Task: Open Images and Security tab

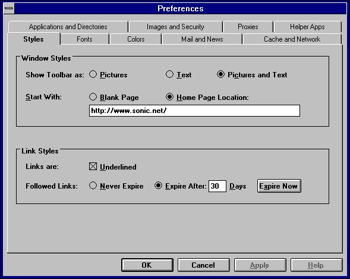Action: point(175,27)
